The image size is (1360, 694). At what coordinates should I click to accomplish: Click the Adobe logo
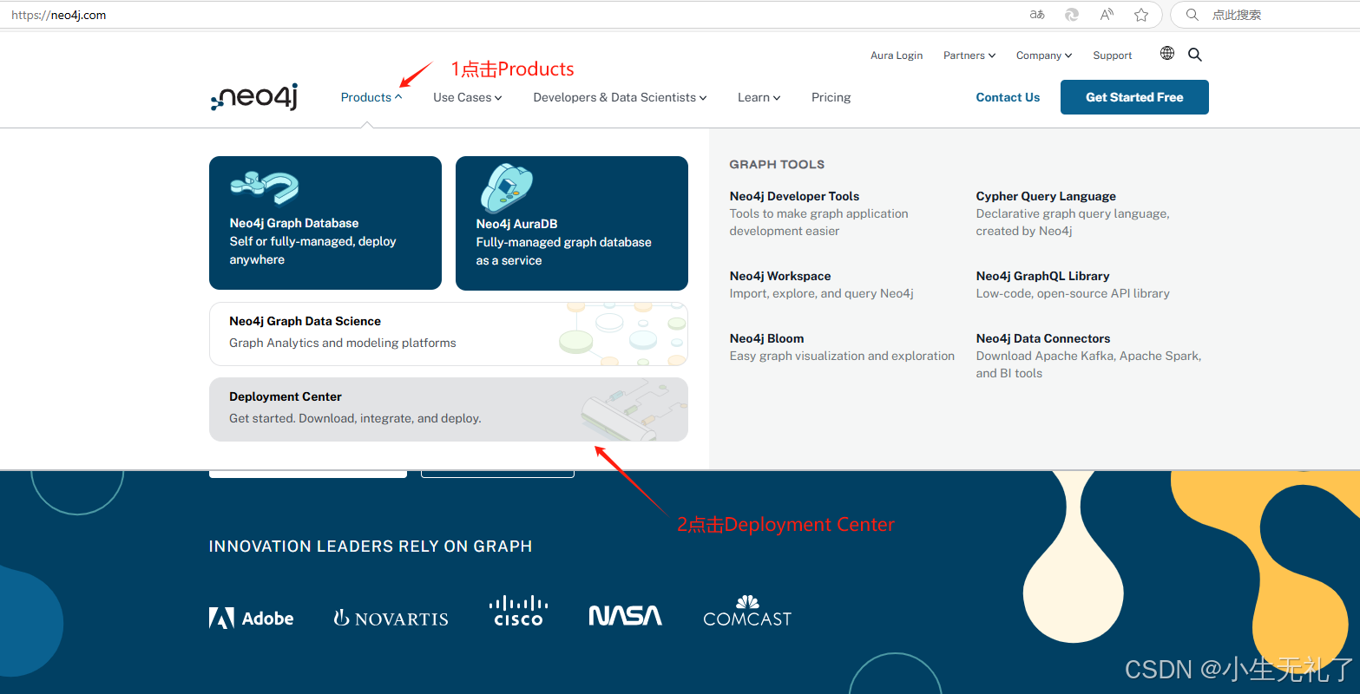point(252,618)
